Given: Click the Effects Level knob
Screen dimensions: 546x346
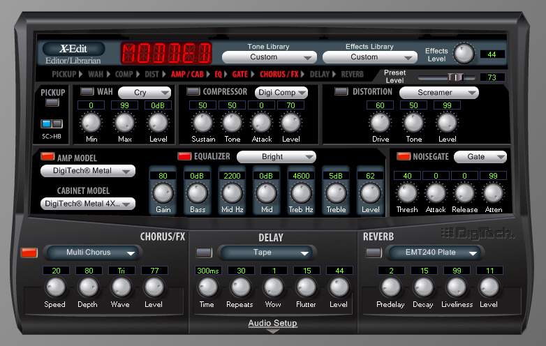Looking at the screenshot, I should click(464, 54).
